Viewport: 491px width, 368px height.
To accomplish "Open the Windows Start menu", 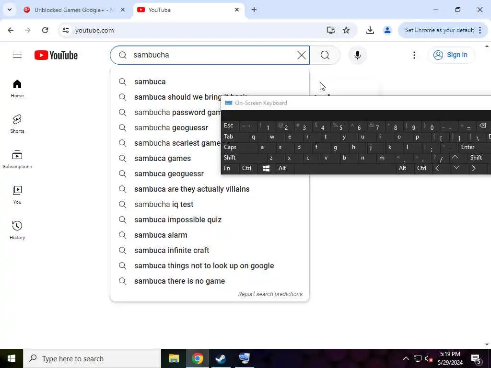I will click(12, 358).
